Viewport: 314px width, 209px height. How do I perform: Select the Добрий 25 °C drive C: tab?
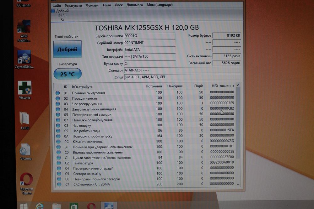(x=60, y=15)
